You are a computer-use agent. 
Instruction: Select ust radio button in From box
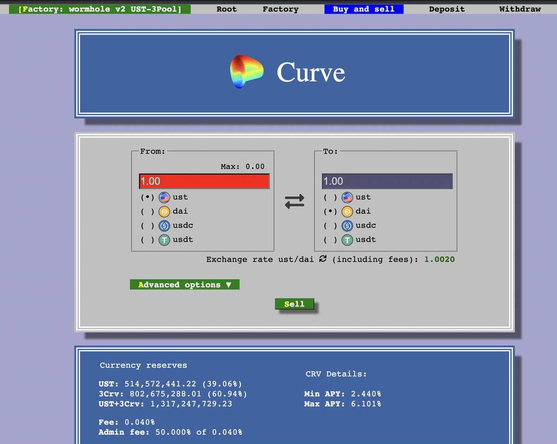click(x=148, y=197)
